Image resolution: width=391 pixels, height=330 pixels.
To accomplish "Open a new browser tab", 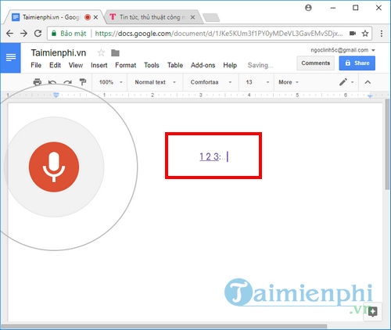I will click(x=211, y=18).
